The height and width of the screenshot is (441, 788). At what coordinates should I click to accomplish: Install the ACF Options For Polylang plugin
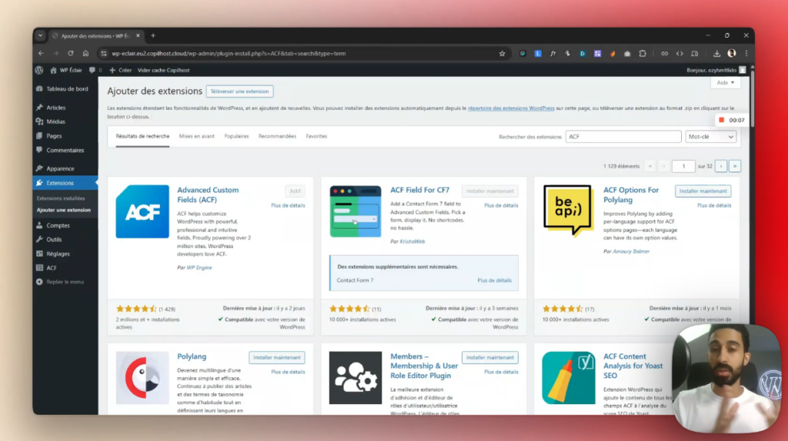click(703, 191)
